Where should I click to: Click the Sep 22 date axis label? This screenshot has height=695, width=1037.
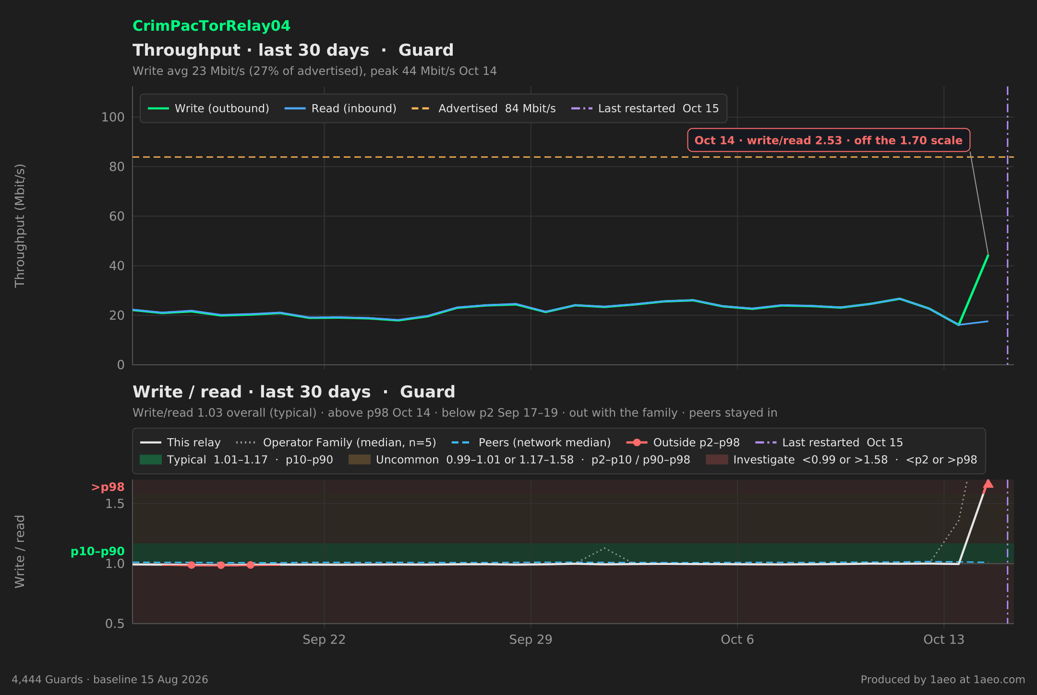(324, 639)
